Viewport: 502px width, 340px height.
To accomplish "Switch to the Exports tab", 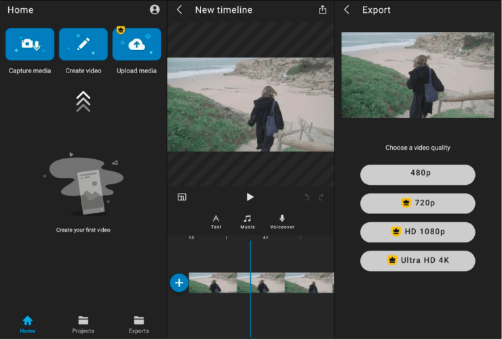I will 138,324.
